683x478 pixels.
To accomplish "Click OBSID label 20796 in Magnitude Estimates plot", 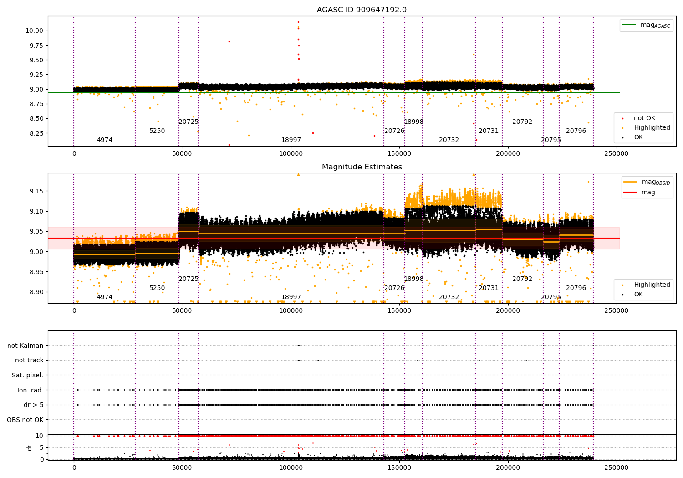I will click(576, 288).
